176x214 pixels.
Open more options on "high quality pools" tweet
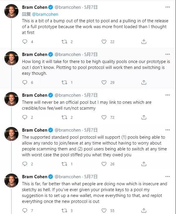[167, 55]
